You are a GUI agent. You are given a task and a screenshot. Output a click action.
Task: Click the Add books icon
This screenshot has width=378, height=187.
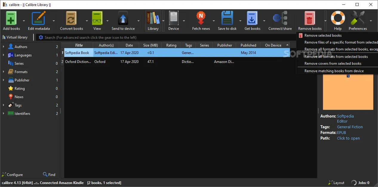11,18
